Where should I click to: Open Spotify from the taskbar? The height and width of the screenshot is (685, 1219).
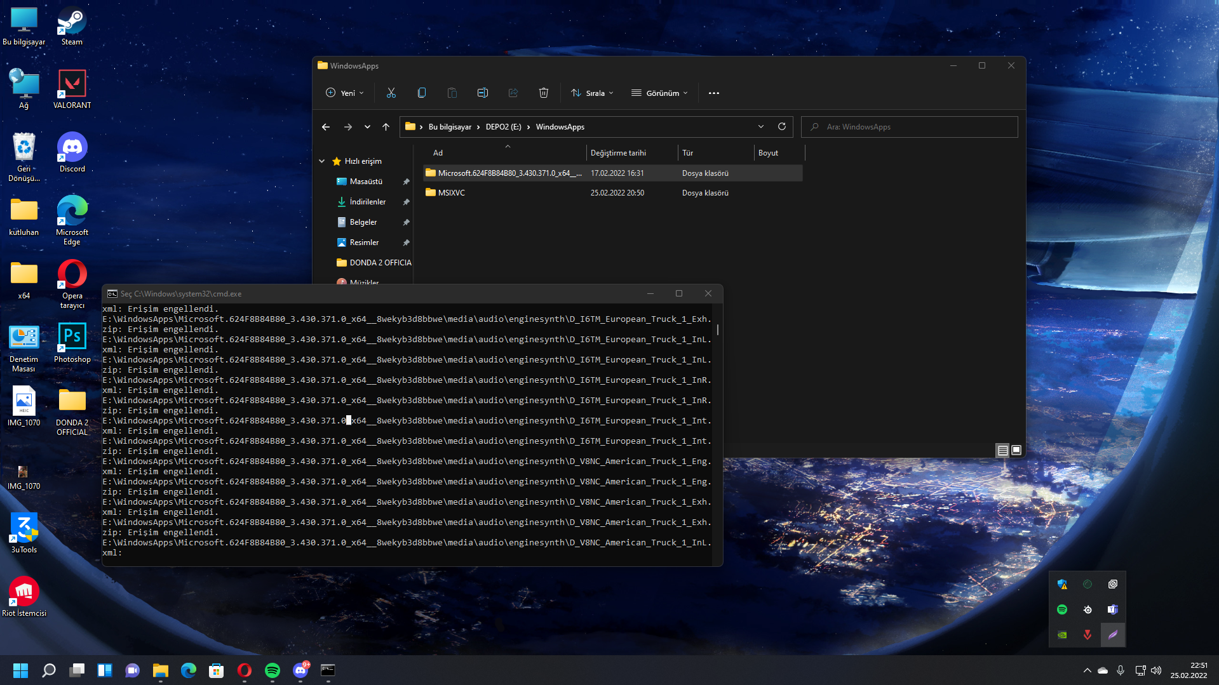coord(273,670)
